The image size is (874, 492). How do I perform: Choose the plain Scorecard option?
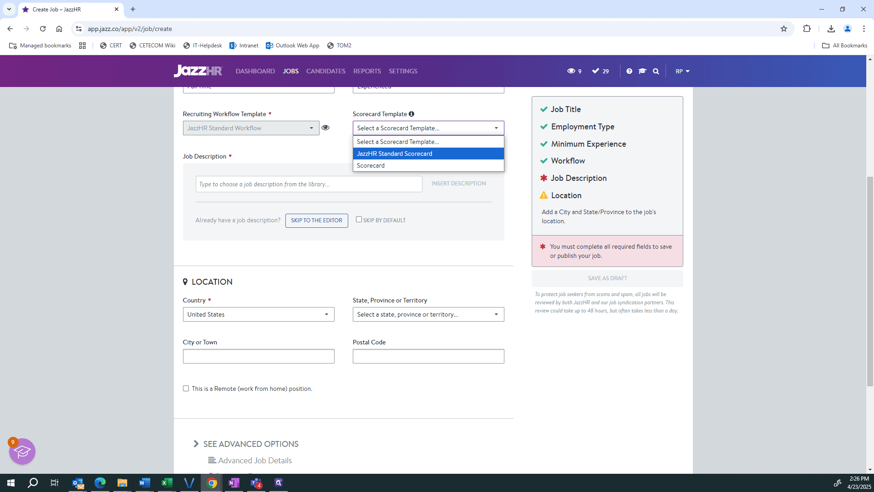pyautogui.click(x=428, y=165)
